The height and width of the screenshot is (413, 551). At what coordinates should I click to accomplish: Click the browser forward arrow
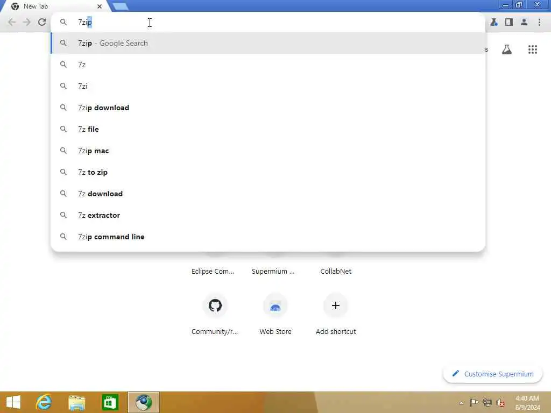tap(27, 22)
